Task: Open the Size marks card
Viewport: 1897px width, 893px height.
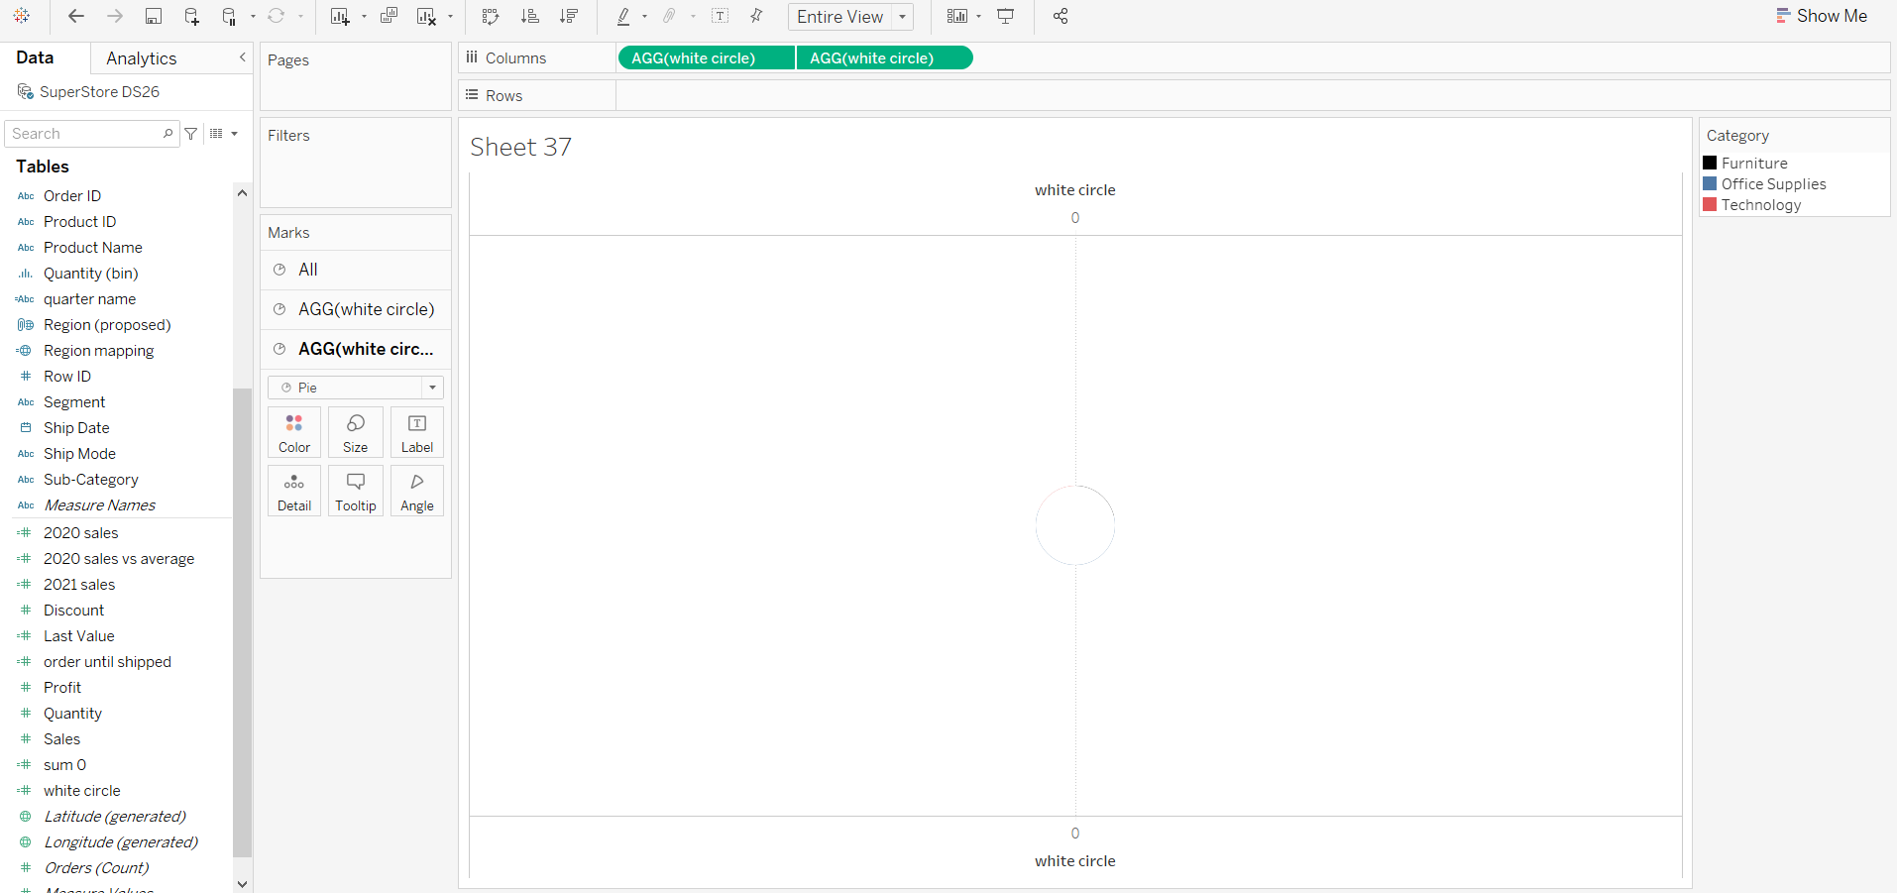Action: 356,433
